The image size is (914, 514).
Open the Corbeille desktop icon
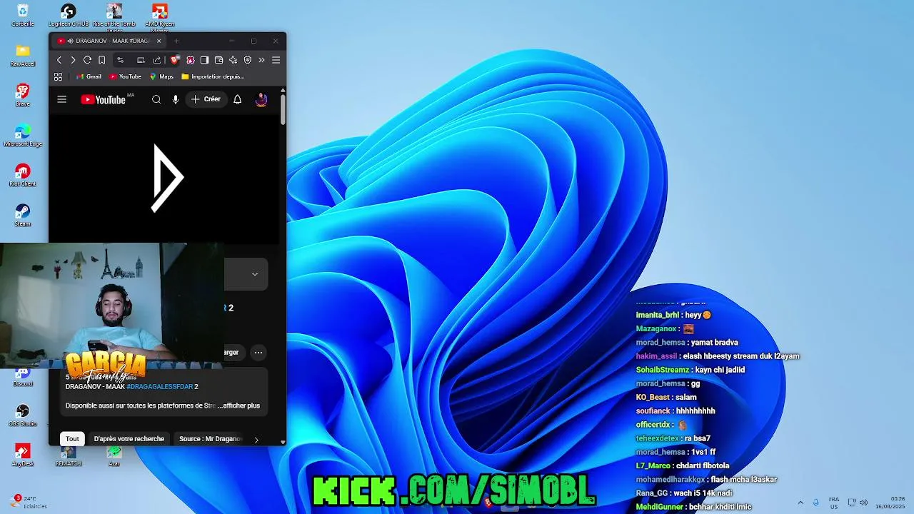[x=23, y=15]
